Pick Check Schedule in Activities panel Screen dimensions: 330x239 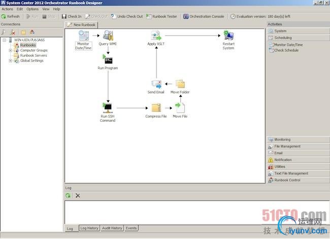point(284,50)
